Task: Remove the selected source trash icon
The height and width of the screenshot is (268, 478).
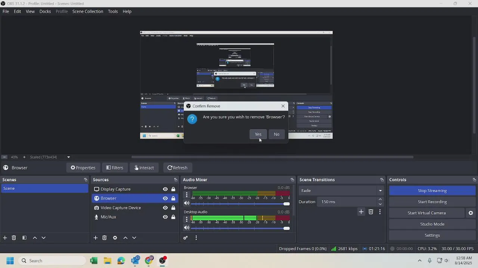Action: click(105, 238)
